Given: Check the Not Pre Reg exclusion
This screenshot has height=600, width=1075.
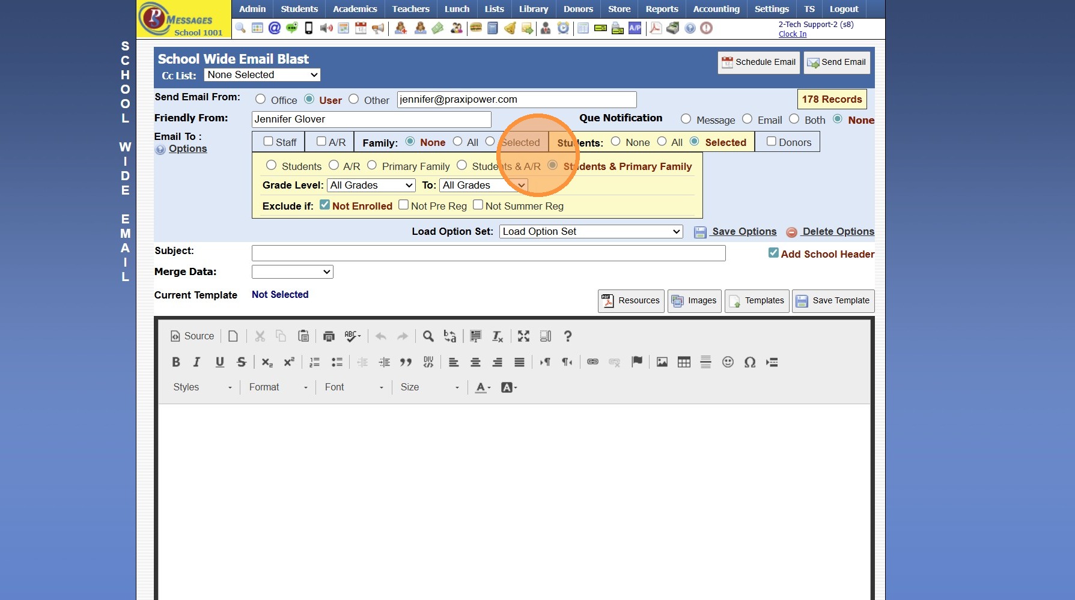Looking at the screenshot, I should pos(404,205).
